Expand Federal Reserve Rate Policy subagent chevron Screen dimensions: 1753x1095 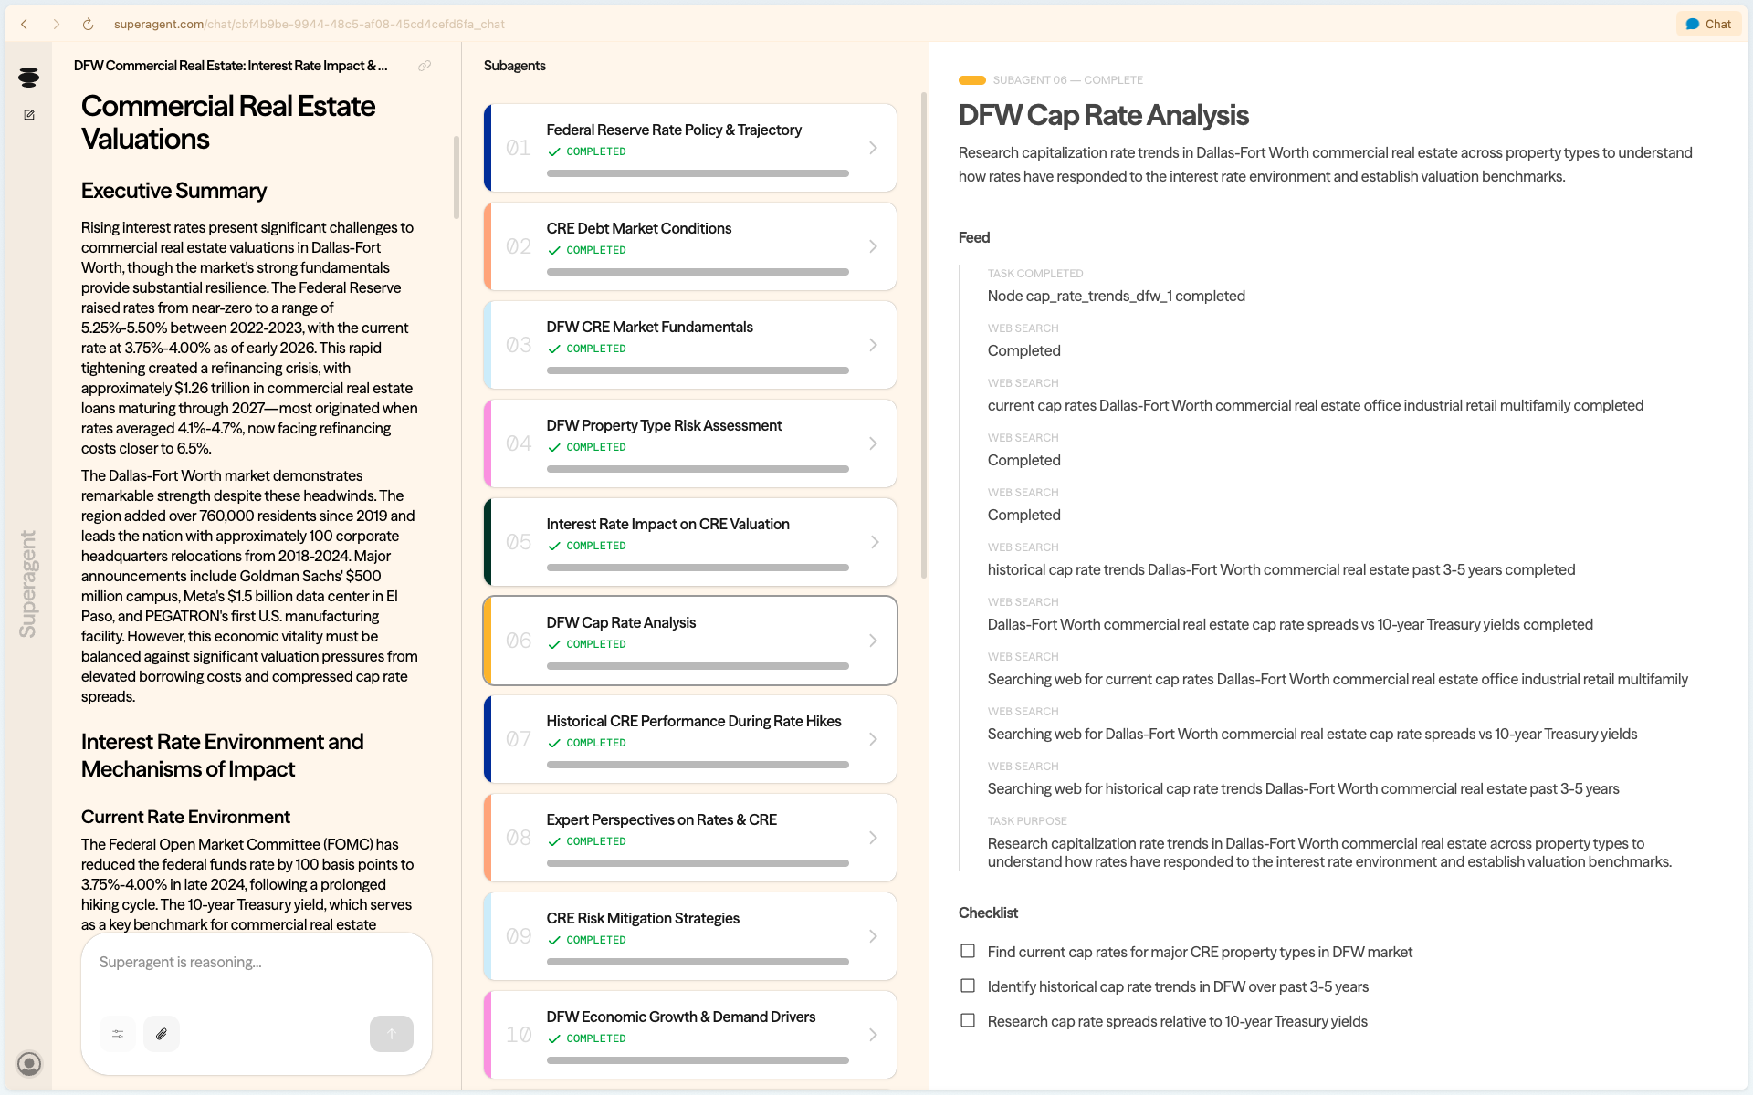click(x=873, y=148)
